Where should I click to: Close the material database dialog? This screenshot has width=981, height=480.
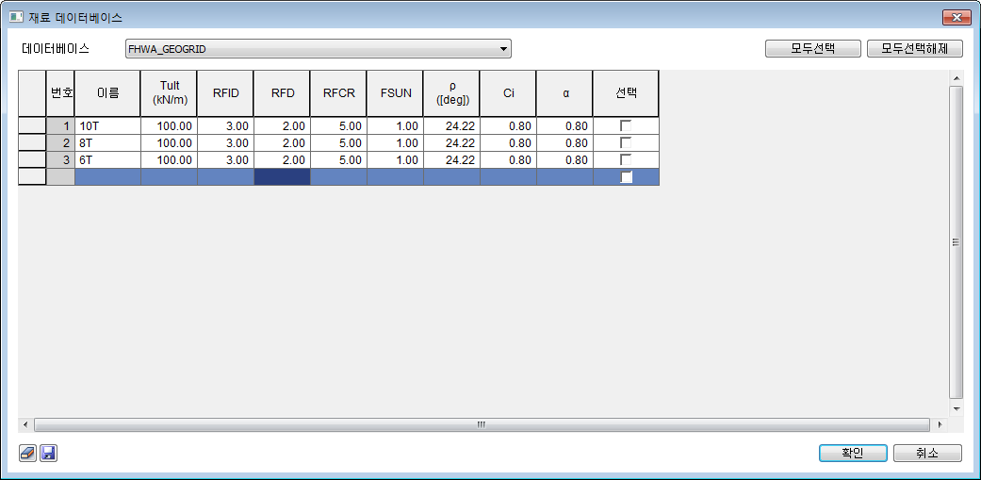956,17
